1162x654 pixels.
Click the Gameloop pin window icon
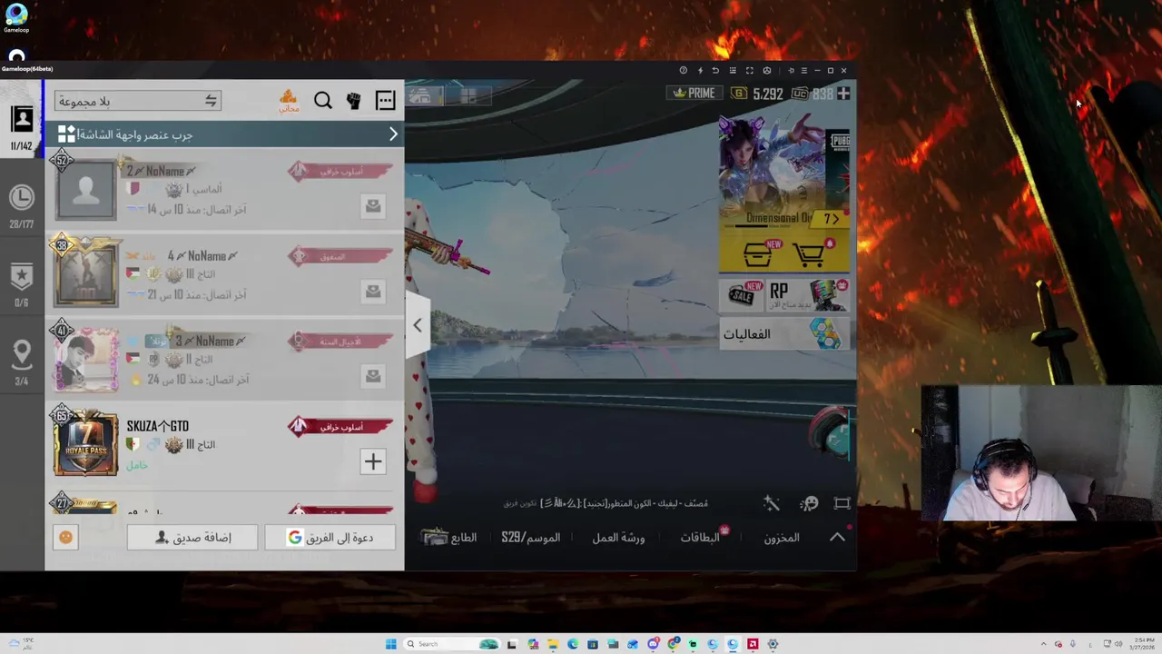tap(791, 71)
